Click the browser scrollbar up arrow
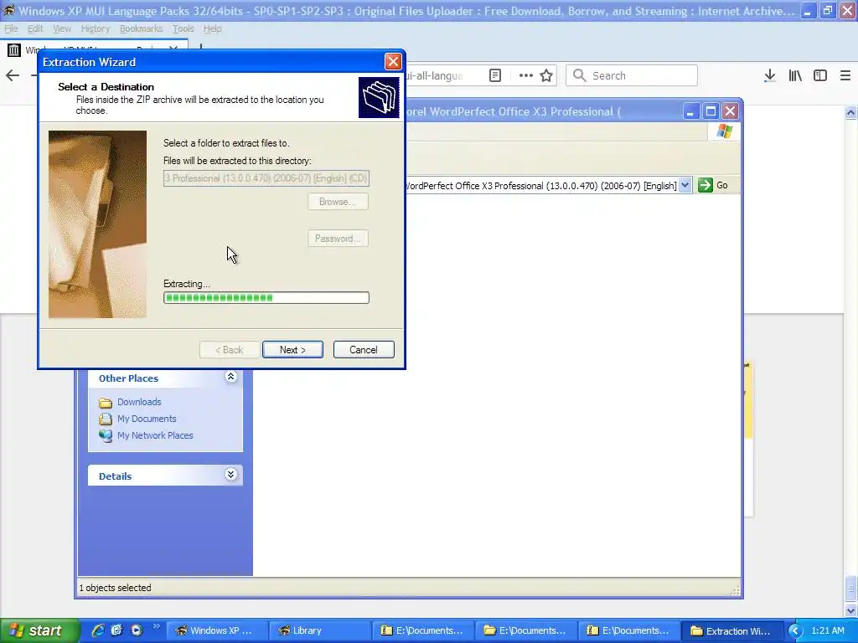Screen dimensions: 858x643 (x=851, y=113)
